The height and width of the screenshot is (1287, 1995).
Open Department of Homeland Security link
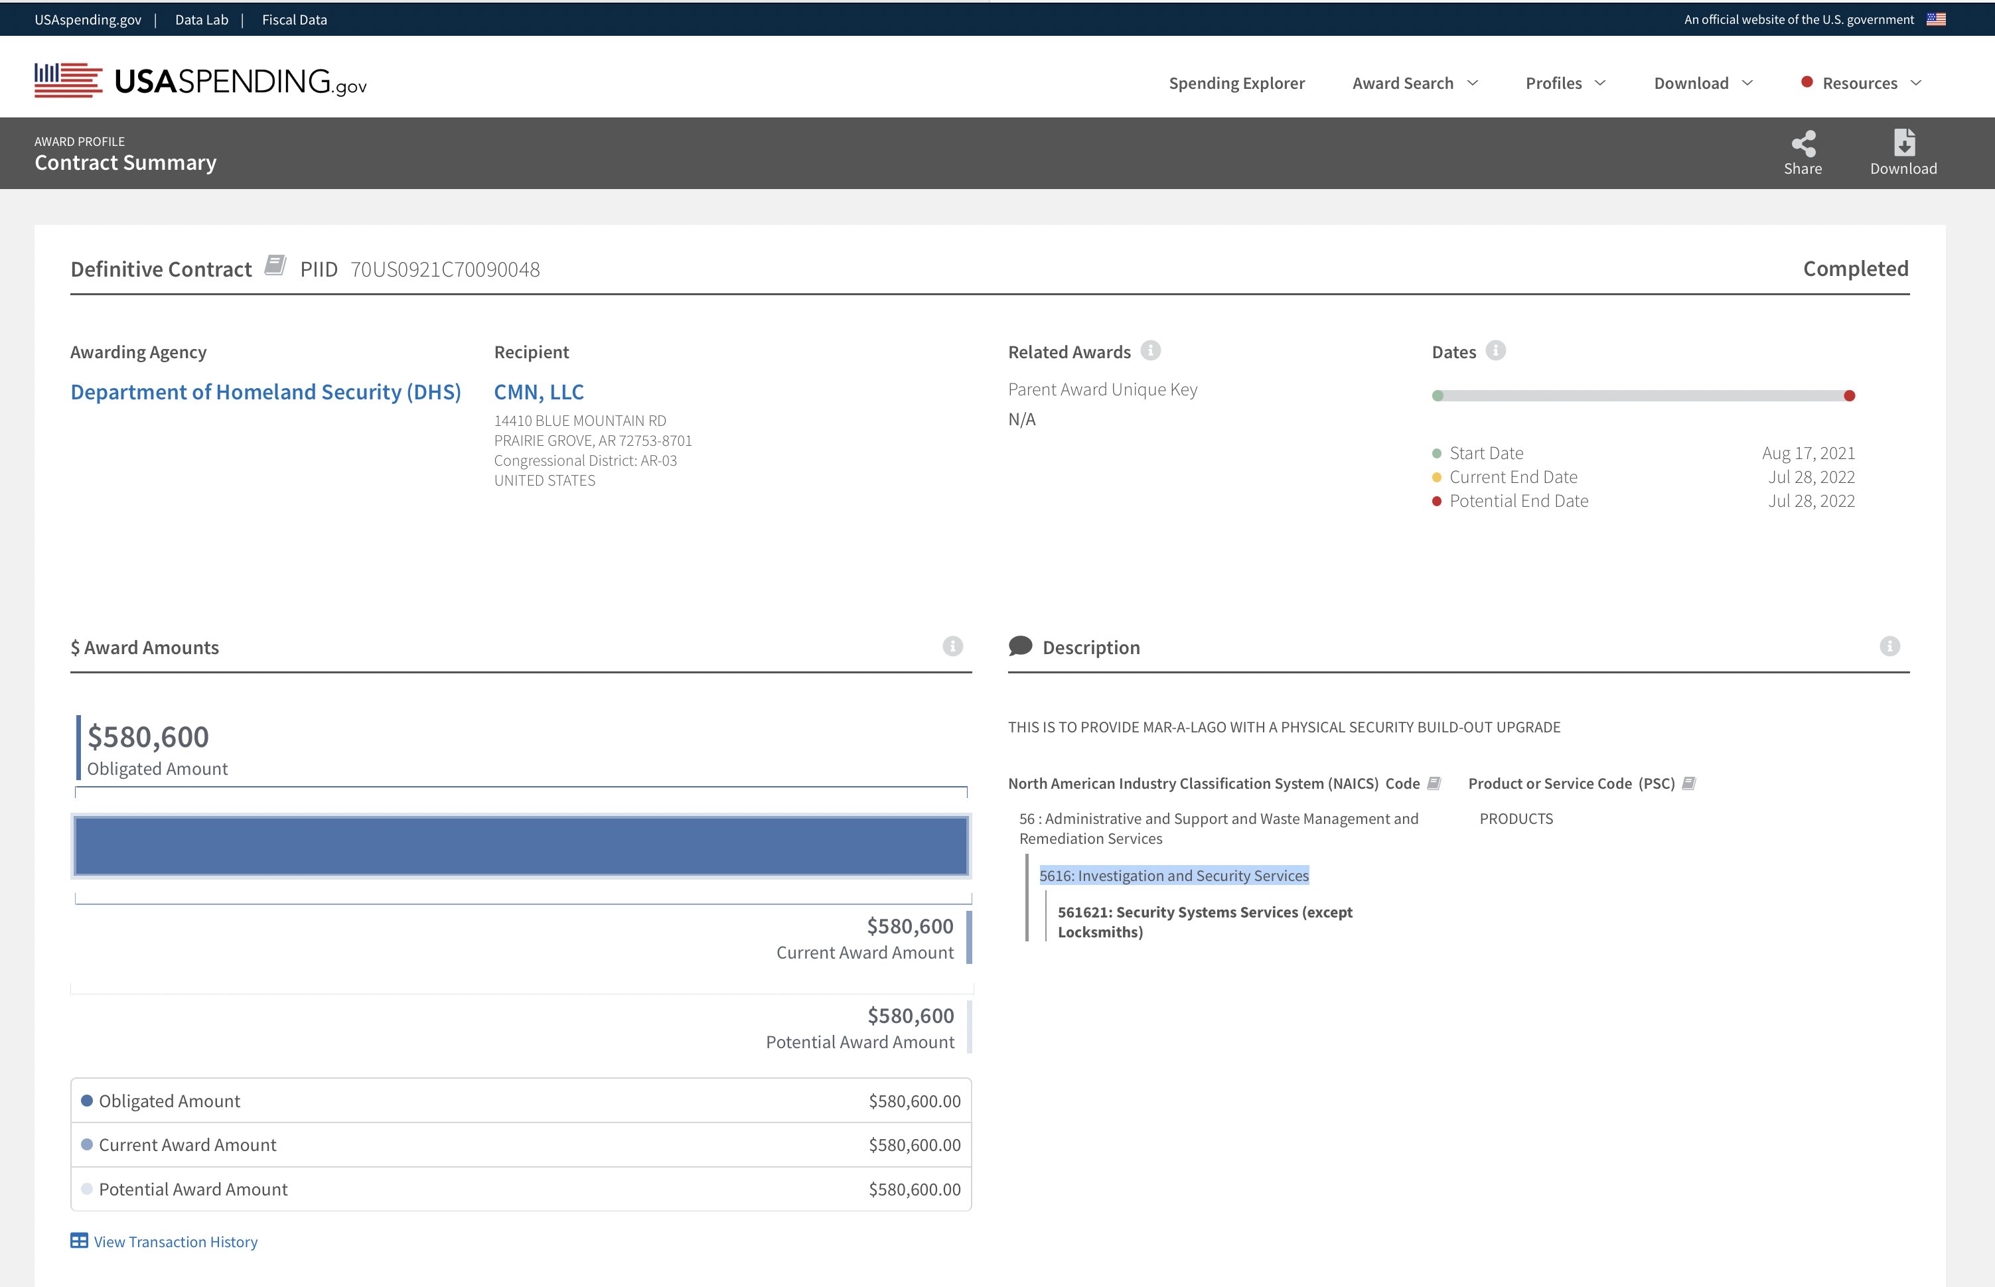coord(265,392)
